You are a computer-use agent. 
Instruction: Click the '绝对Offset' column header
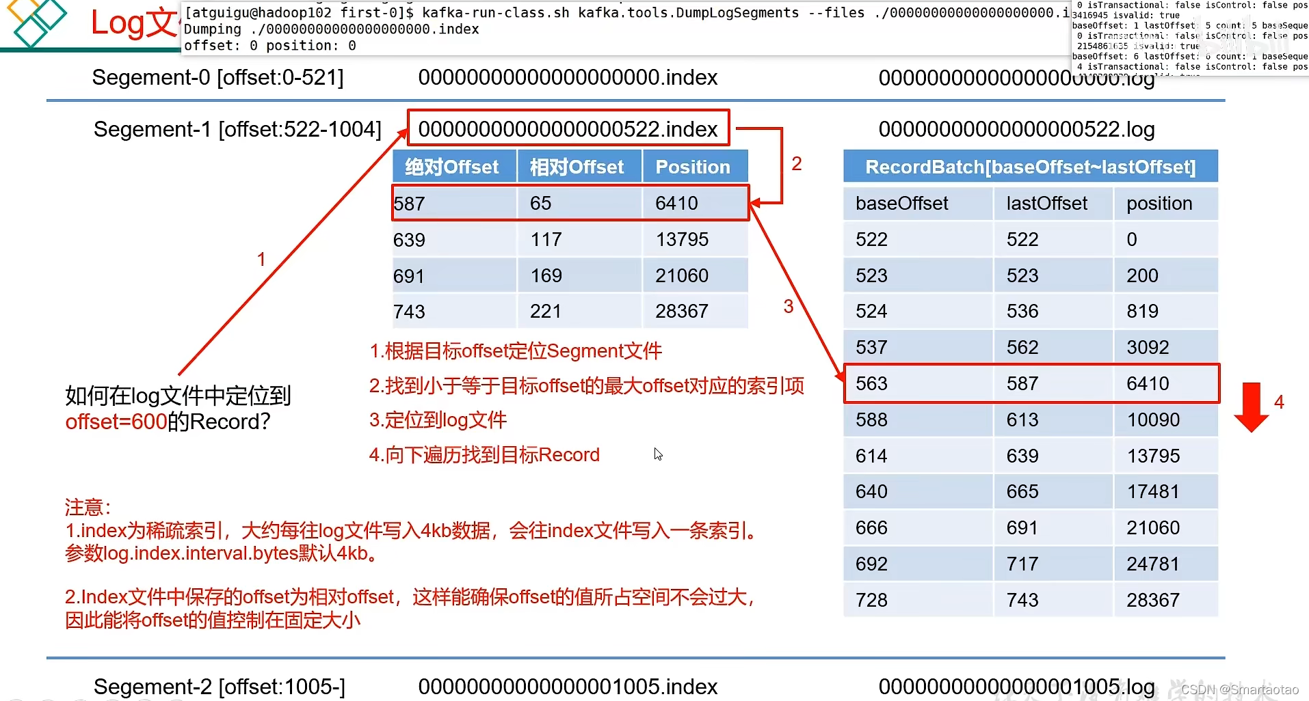pos(453,167)
